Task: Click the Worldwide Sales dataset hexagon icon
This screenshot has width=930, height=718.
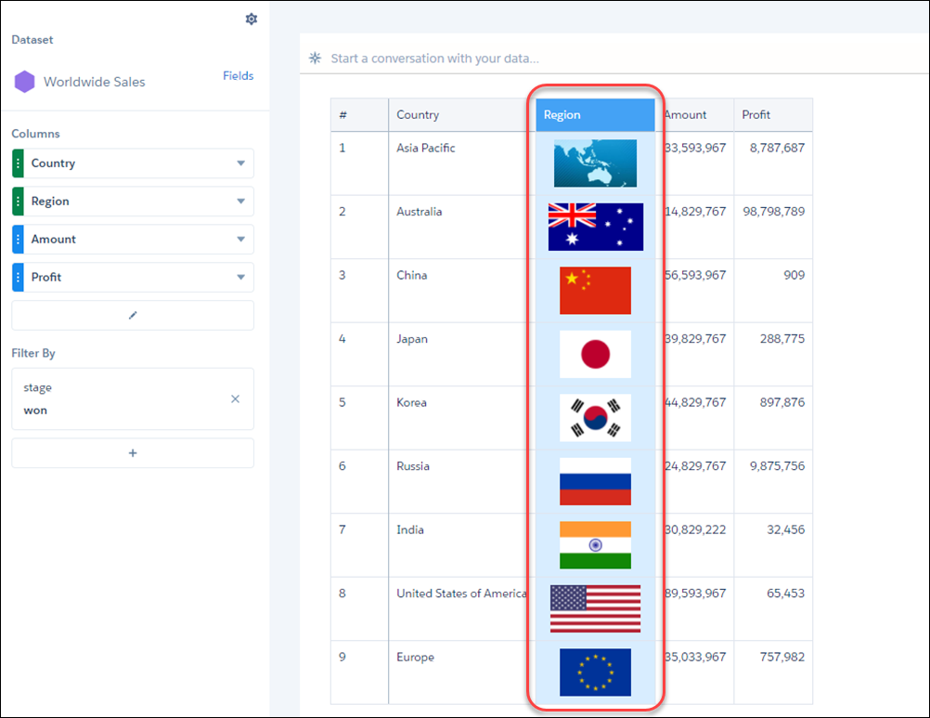Action: click(24, 82)
